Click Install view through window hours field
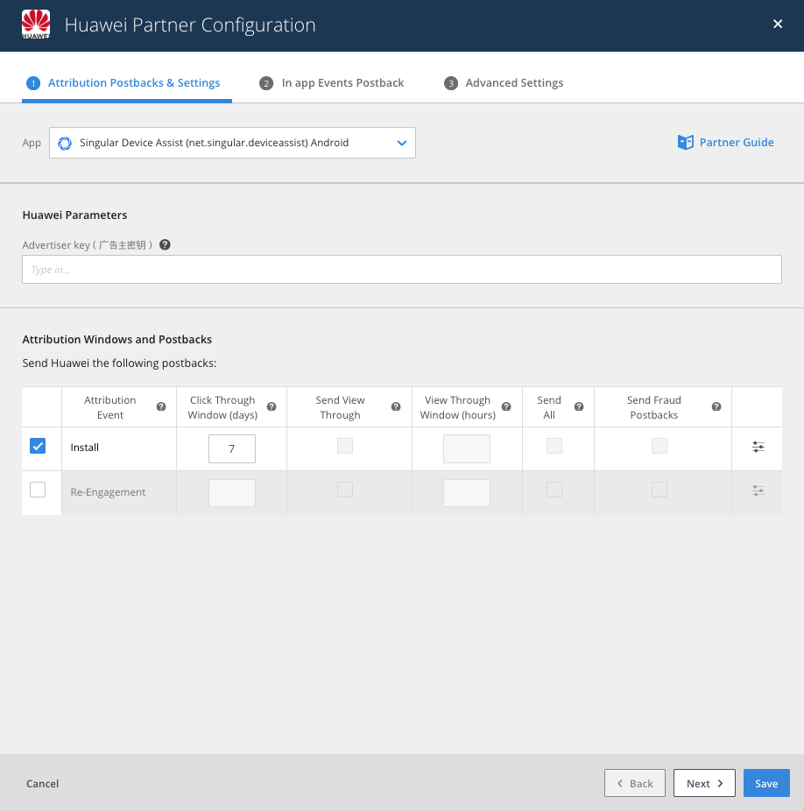Screen dimensions: 804x811 pyautogui.click(x=466, y=448)
